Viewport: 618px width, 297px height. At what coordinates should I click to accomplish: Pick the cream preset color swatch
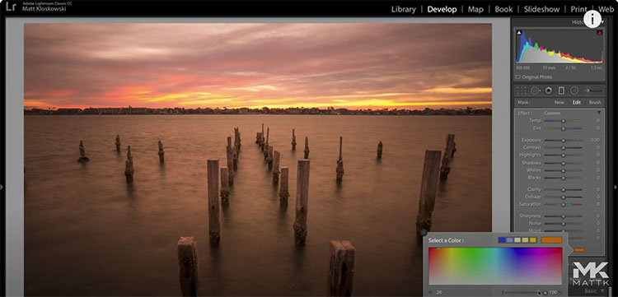(x=517, y=240)
